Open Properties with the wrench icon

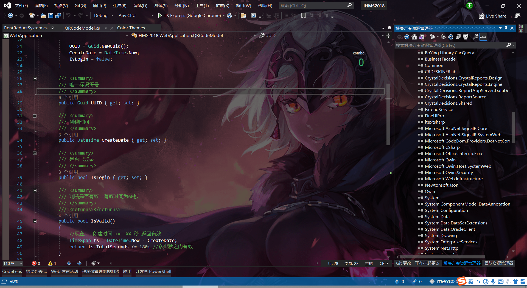pos(476,37)
